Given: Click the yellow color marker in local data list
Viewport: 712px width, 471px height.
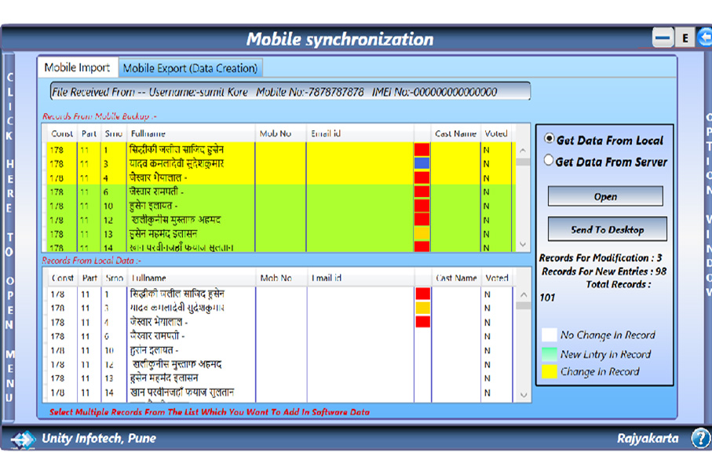Looking at the screenshot, I should (422, 308).
